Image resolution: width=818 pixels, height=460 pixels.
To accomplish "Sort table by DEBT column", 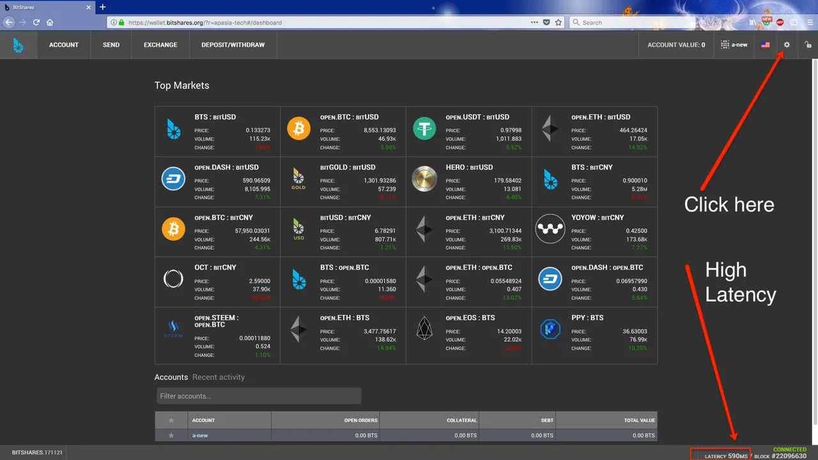I will pos(517,420).
